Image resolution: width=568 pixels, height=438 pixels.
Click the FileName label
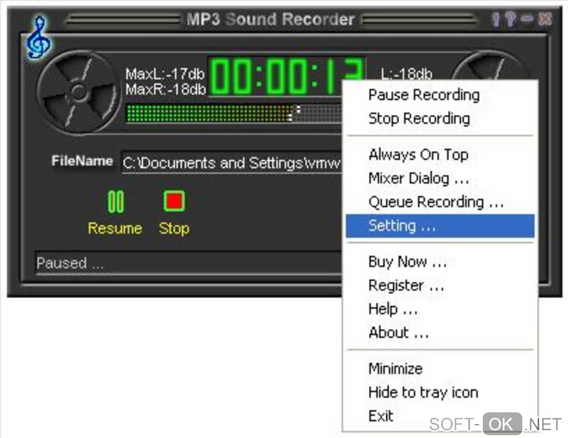click(82, 160)
